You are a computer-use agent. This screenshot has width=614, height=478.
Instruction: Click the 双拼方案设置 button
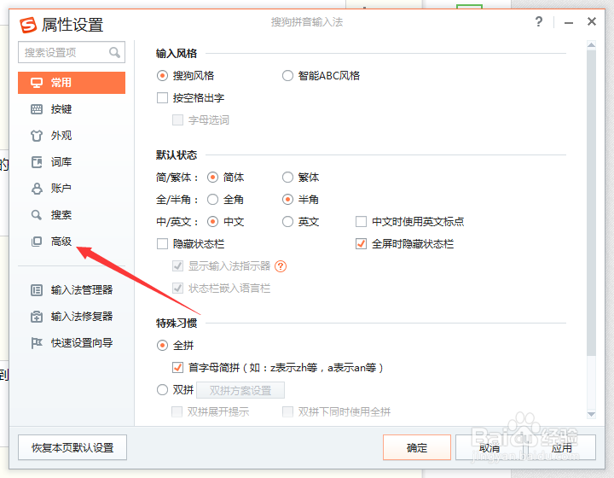coord(240,390)
